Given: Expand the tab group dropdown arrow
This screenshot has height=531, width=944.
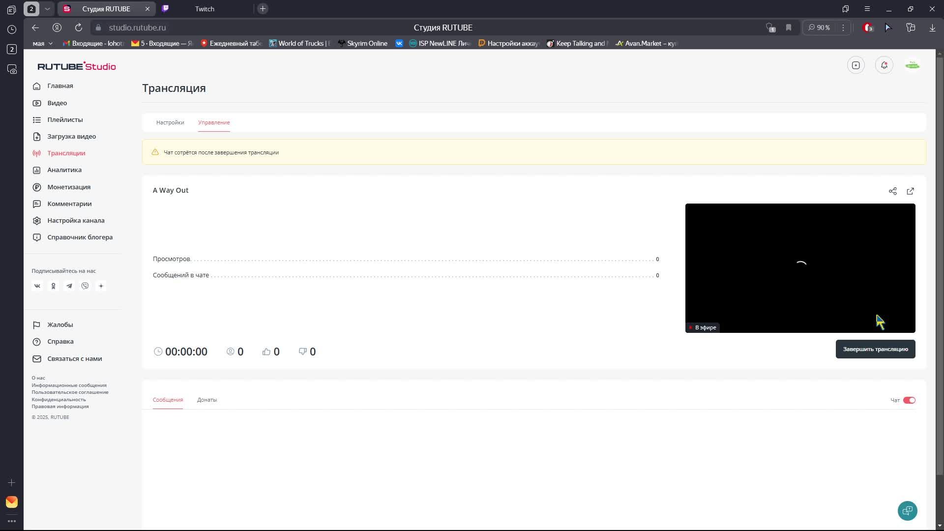Looking at the screenshot, I should 47,9.
